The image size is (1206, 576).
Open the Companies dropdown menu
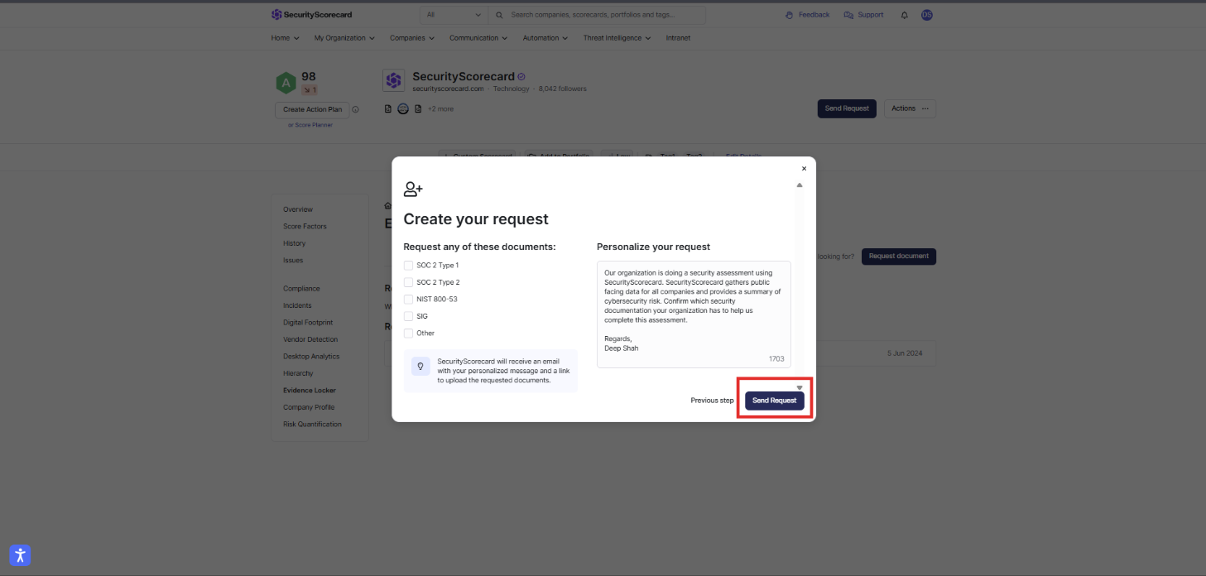(412, 38)
